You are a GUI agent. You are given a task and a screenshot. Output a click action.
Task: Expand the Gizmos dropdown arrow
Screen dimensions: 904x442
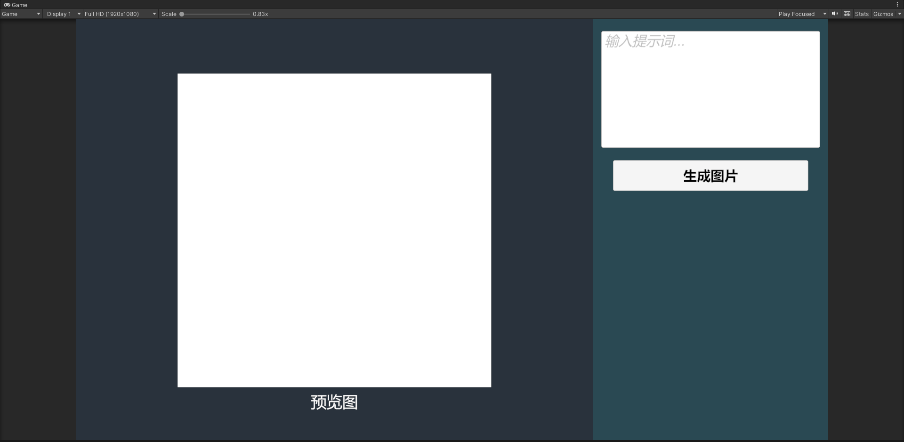click(x=899, y=14)
